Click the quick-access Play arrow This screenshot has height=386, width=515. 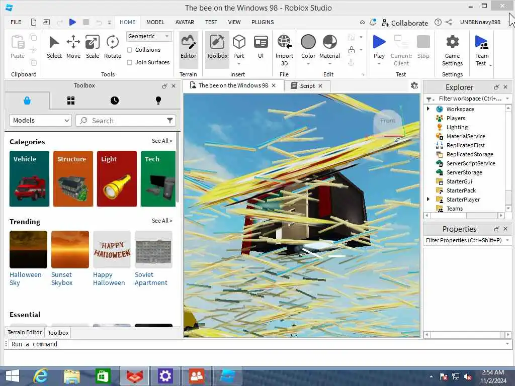(72, 22)
